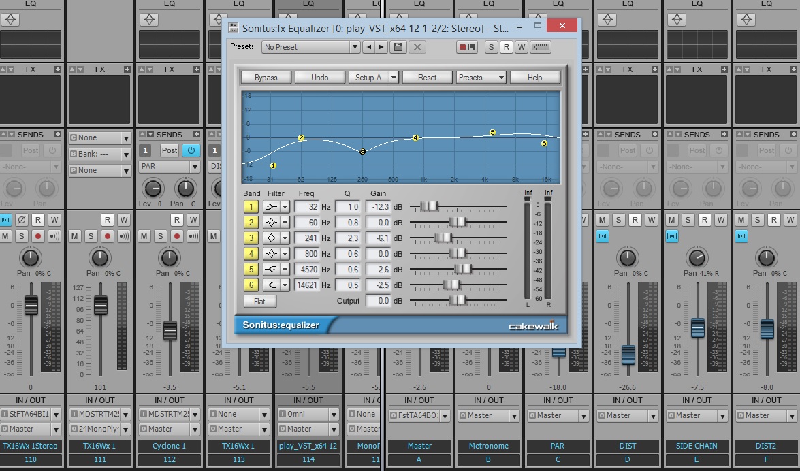Click the stereo interleave icon on the DIST2 strip
The height and width of the screenshot is (471, 800).
click(x=741, y=236)
